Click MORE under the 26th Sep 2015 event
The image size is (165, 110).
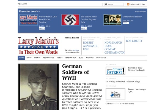click(84, 28)
